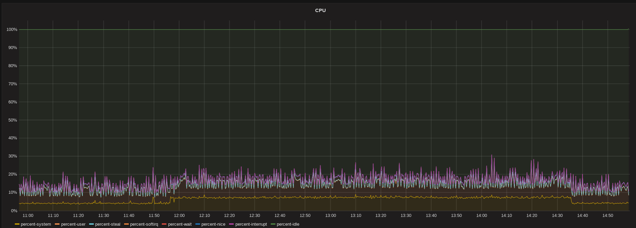Click the orange percent-user color swatch

(x=57, y=224)
